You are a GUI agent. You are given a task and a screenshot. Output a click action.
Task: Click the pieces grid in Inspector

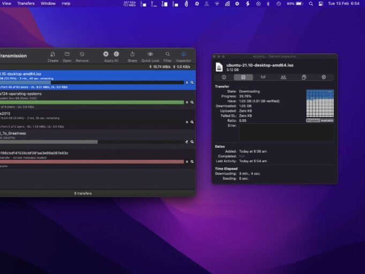(x=320, y=103)
